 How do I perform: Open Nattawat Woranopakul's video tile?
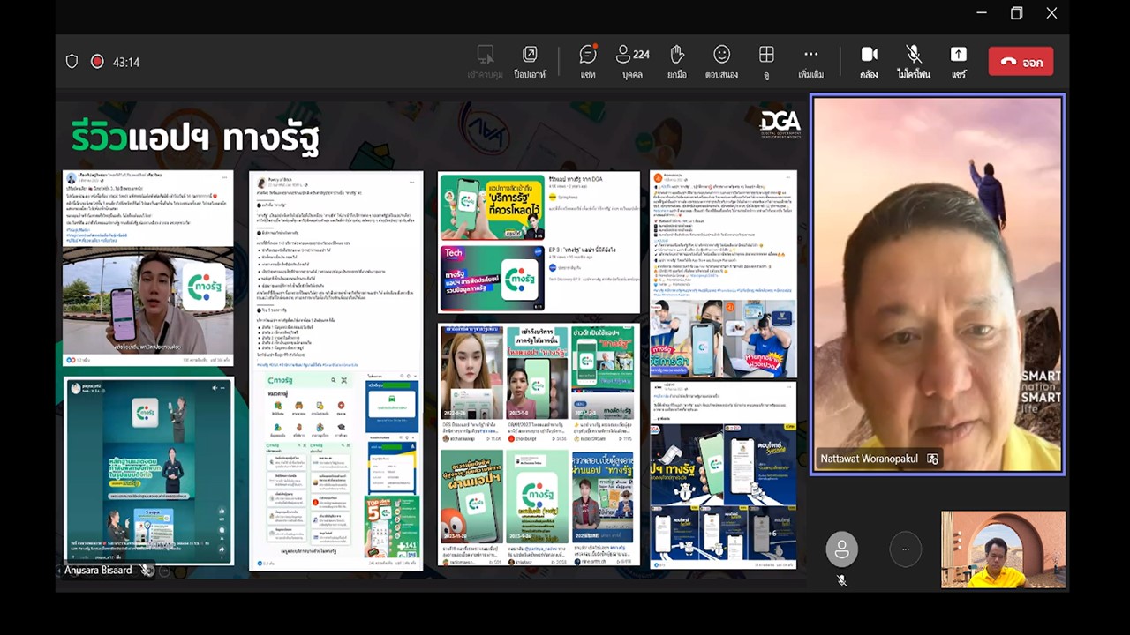pos(938,284)
